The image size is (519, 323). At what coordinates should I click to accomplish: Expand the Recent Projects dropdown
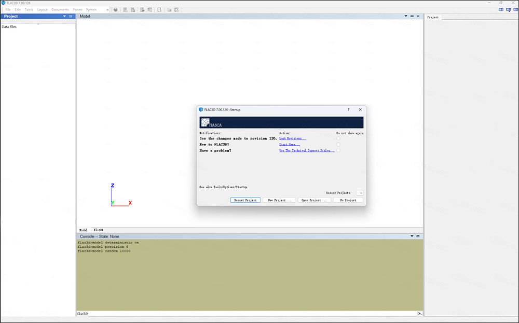(360, 193)
